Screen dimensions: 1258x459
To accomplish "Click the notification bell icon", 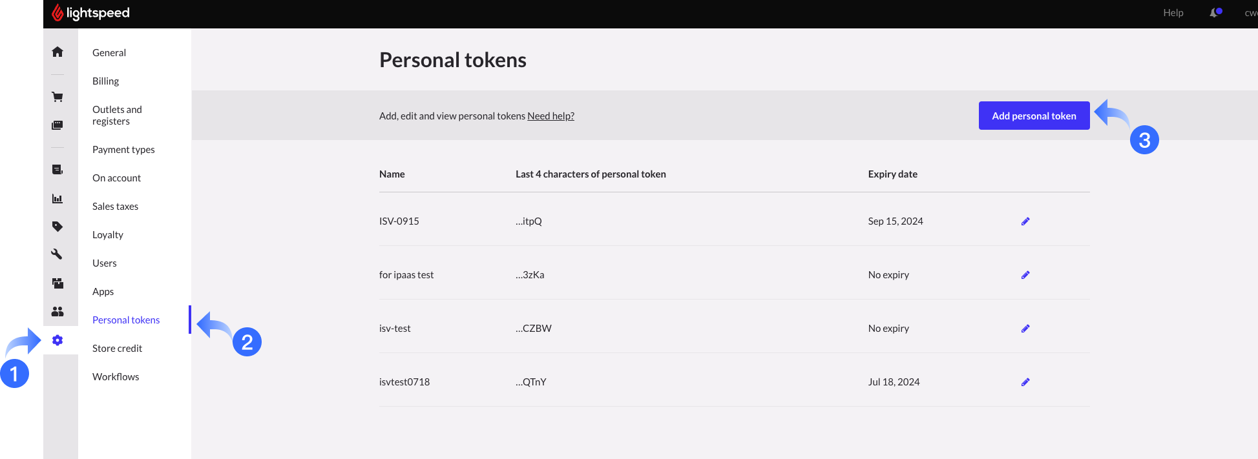I will (1215, 13).
